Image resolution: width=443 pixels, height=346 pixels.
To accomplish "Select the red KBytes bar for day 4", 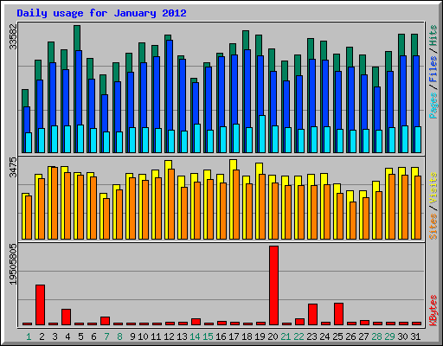I will point(66,317).
